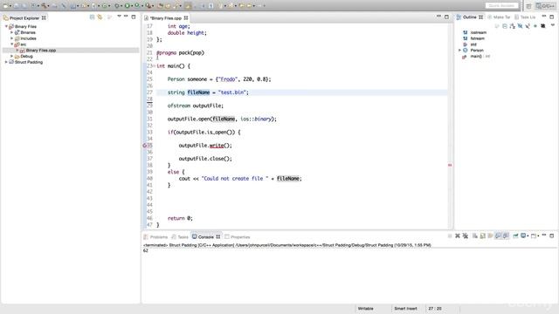Click the Writable status bar entry
This screenshot has height=314, width=559.
[x=365, y=308]
